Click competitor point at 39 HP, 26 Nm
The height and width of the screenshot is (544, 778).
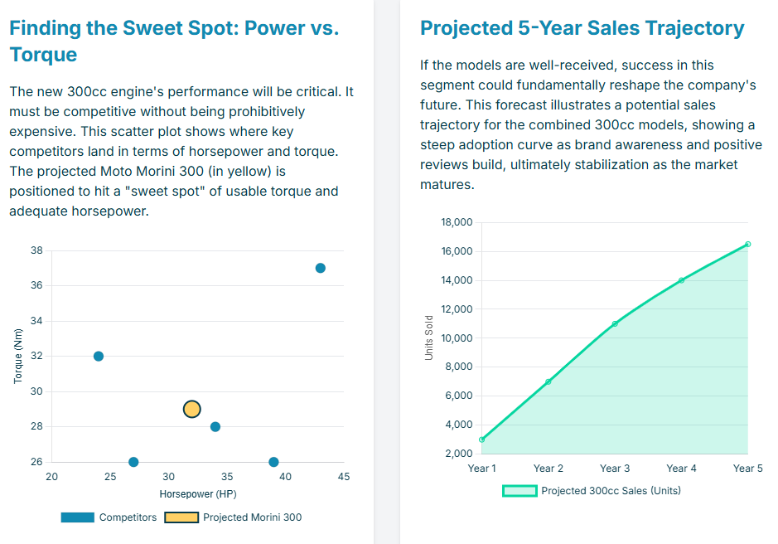tap(274, 462)
